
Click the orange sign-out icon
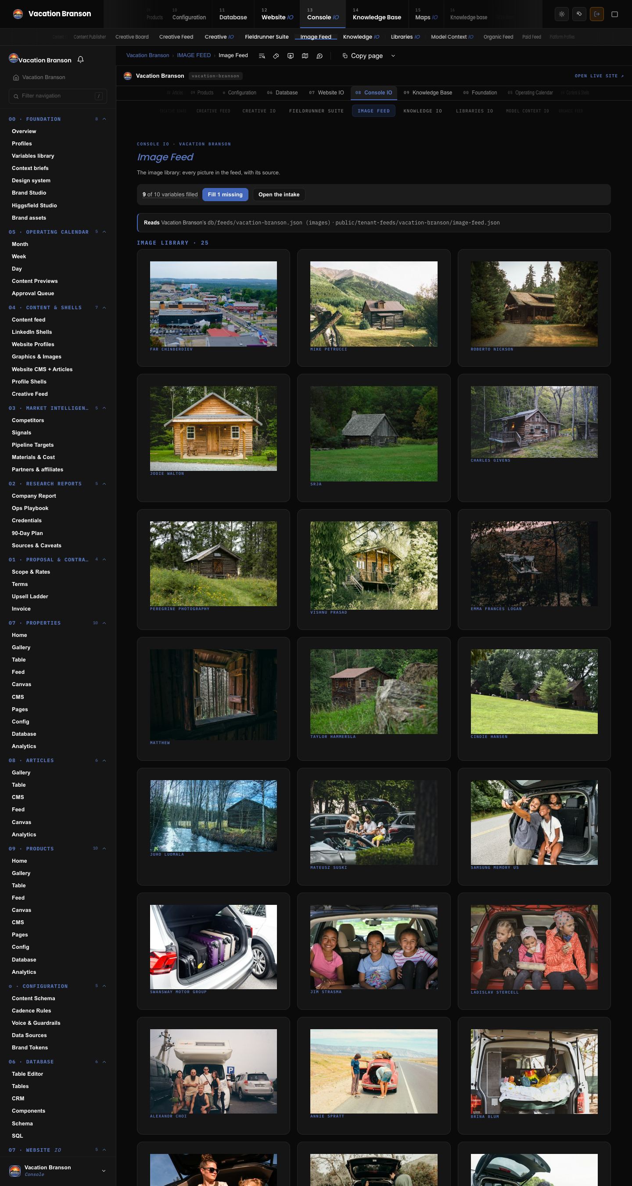(596, 14)
